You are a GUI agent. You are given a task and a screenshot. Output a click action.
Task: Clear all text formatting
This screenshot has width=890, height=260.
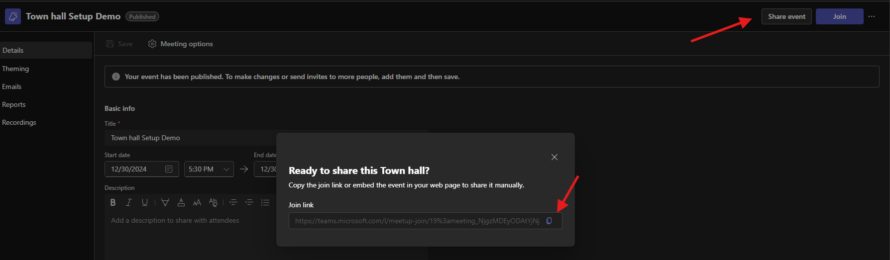pyautogui.click(x=213, y=202)
